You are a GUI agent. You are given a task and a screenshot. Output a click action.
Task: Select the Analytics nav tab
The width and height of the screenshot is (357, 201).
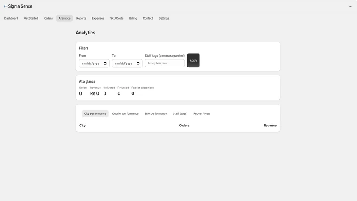point(64,18)
